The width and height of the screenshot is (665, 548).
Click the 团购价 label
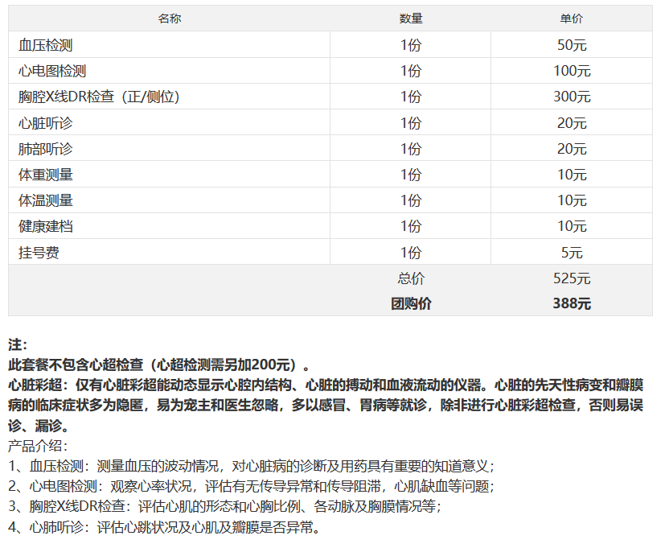411,303
